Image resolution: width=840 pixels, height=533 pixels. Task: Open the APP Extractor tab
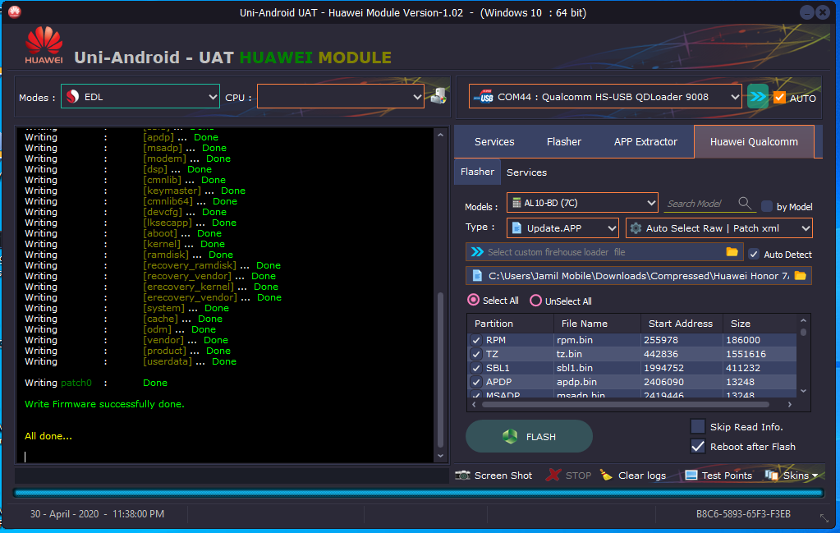click(645, 142)
